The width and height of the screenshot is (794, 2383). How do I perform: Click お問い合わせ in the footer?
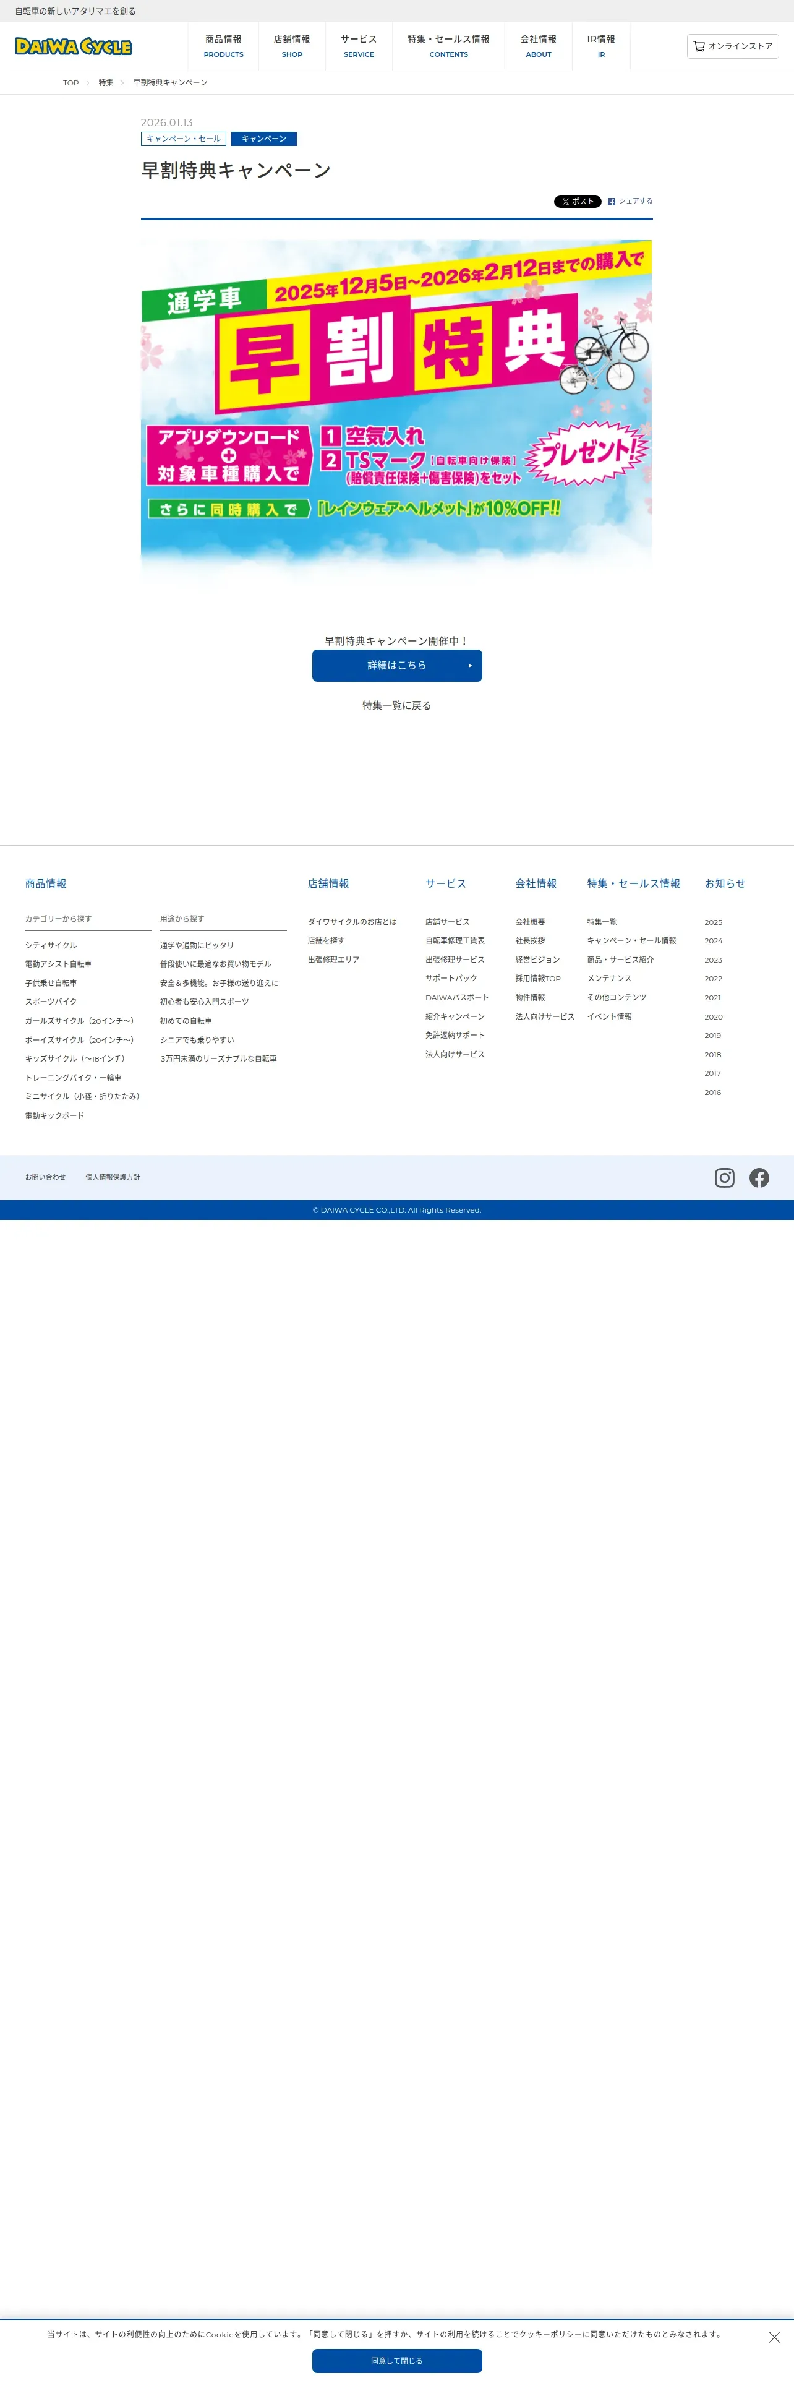[45, 1178]
